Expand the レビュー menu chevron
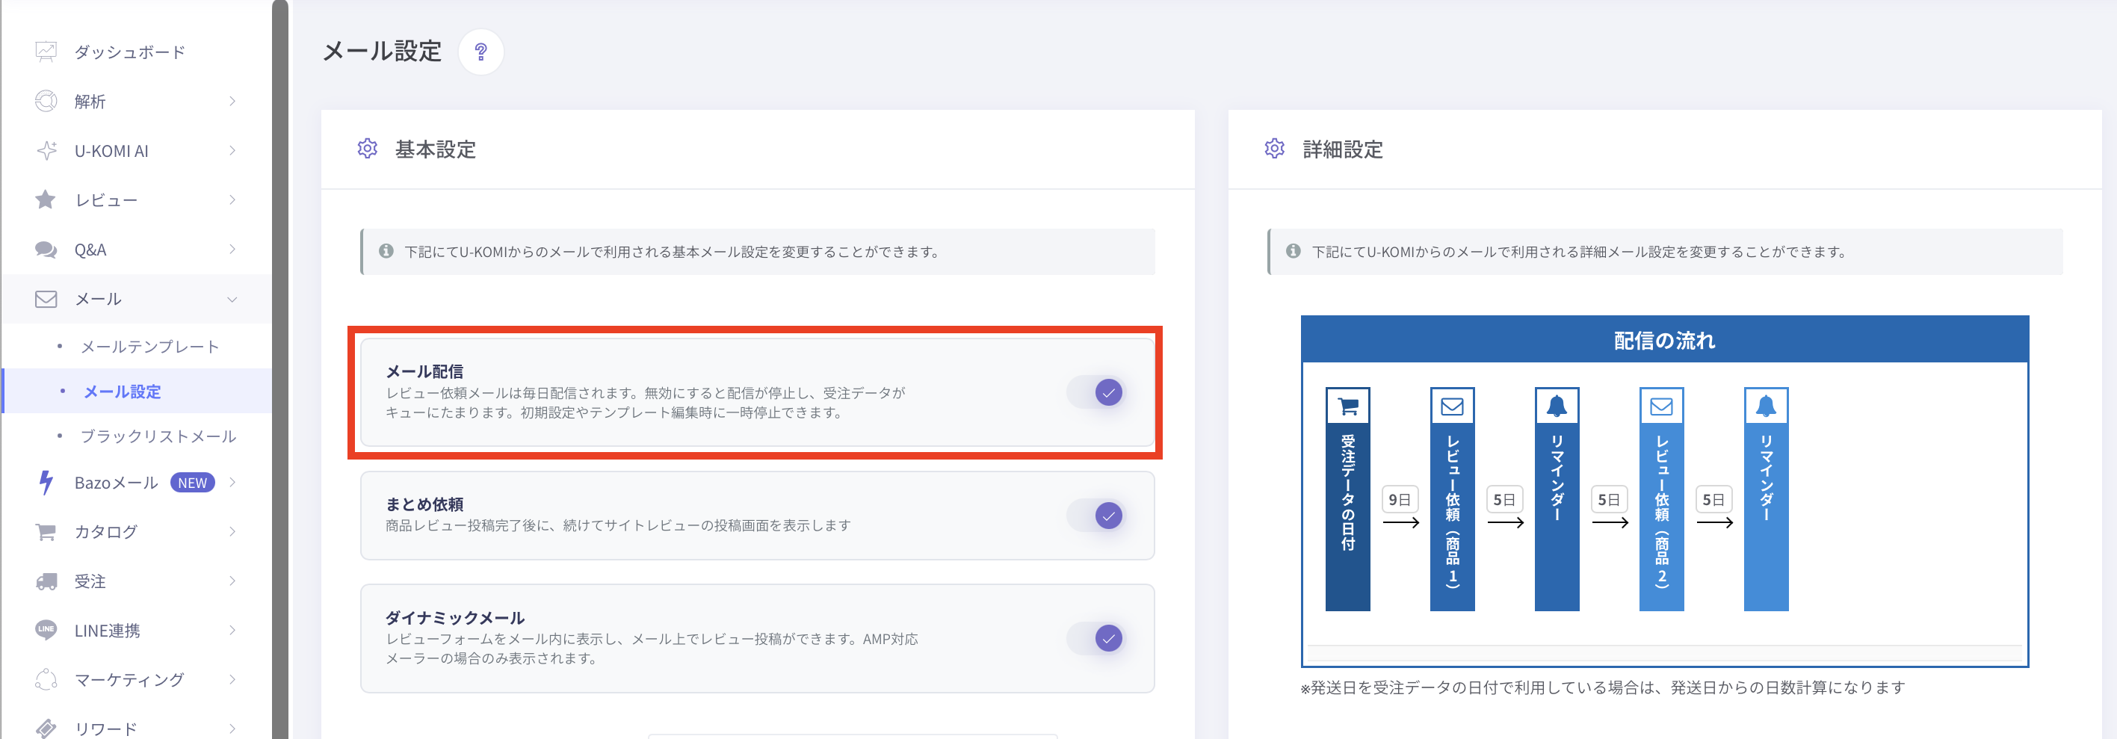 [232, 200]
